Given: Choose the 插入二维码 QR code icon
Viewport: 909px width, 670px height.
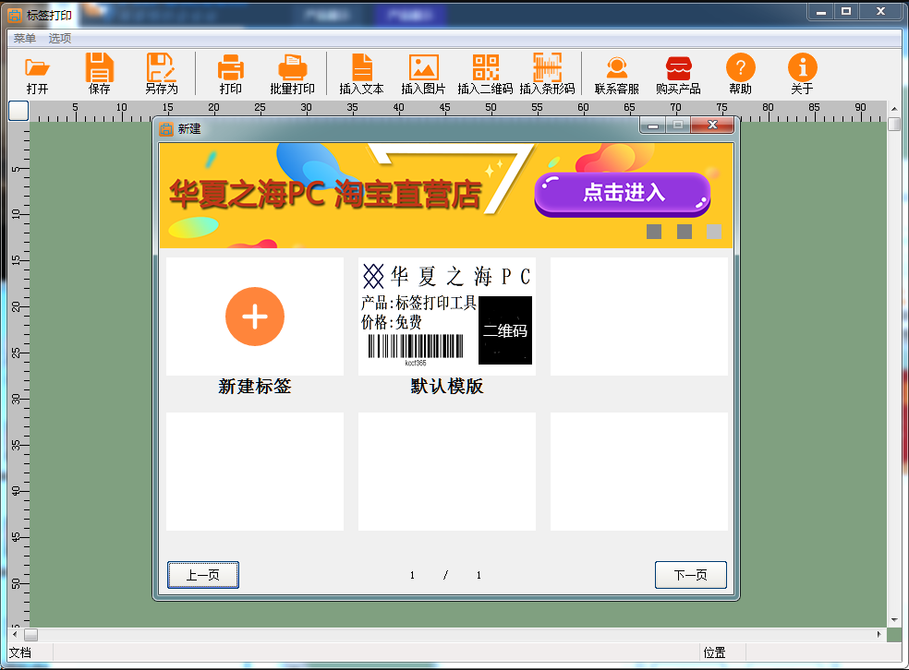Looking at the screenshot, I should pyautogui.click(x=485, y=68).
